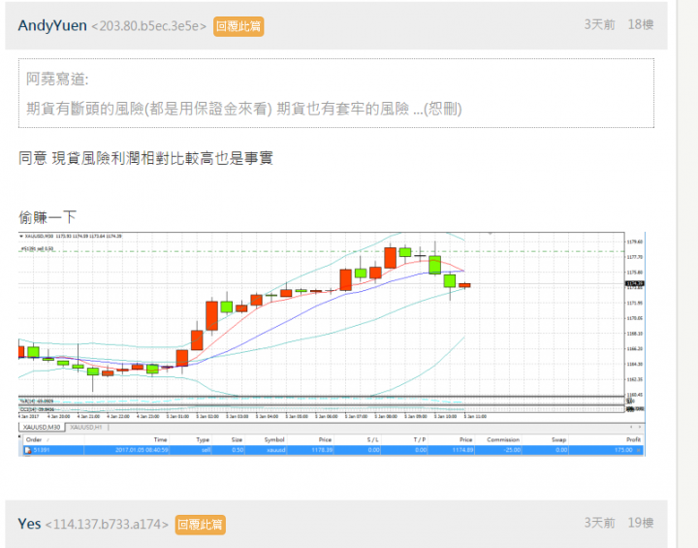
Task: Click the reply button on Yes's post
Action: click(x=200, y=525)
